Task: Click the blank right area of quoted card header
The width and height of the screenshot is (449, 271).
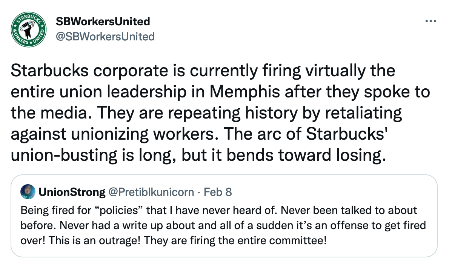Action: pyautogui.click(x=332, y=192)
